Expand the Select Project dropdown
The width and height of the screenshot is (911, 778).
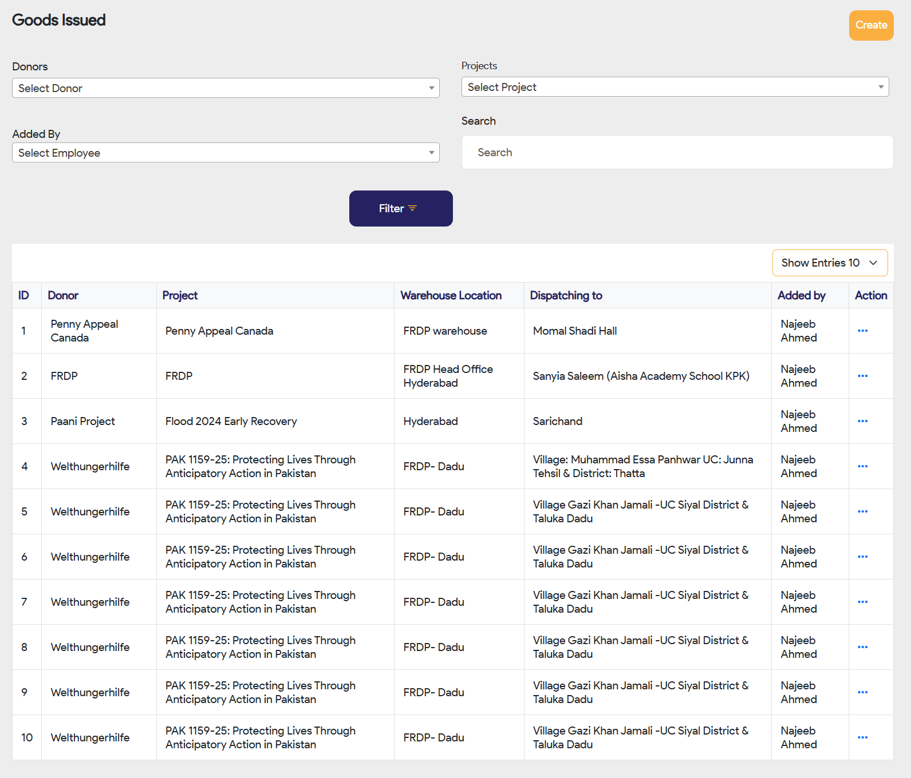click(x=675, y=87)
